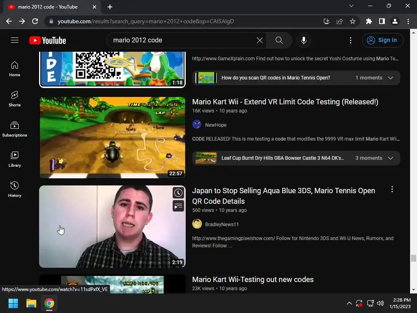This screenshot has height=313, width=417.
Task: Open the taskbar clock and date
Action: click(x=400, y=303)
